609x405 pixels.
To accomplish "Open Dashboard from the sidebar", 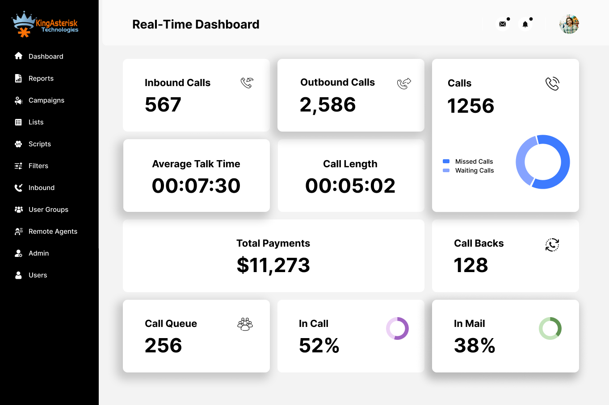I will (x=46, y=56).
